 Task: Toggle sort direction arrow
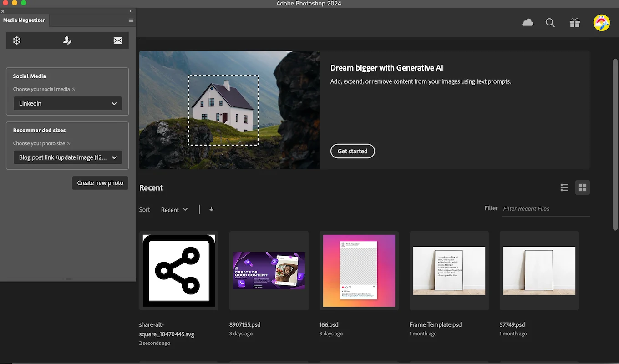pyautogui.click(x=211, y=209)
